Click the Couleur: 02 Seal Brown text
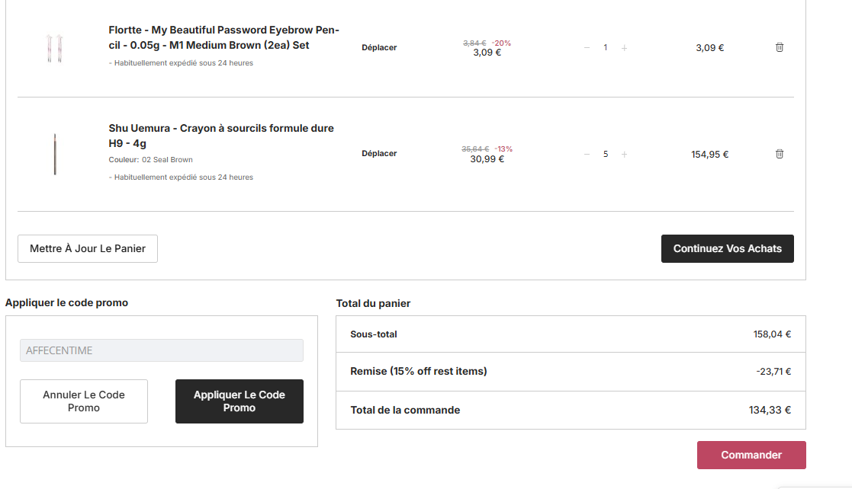The width and height of the screenshot is (852, 489). (150, 159)
